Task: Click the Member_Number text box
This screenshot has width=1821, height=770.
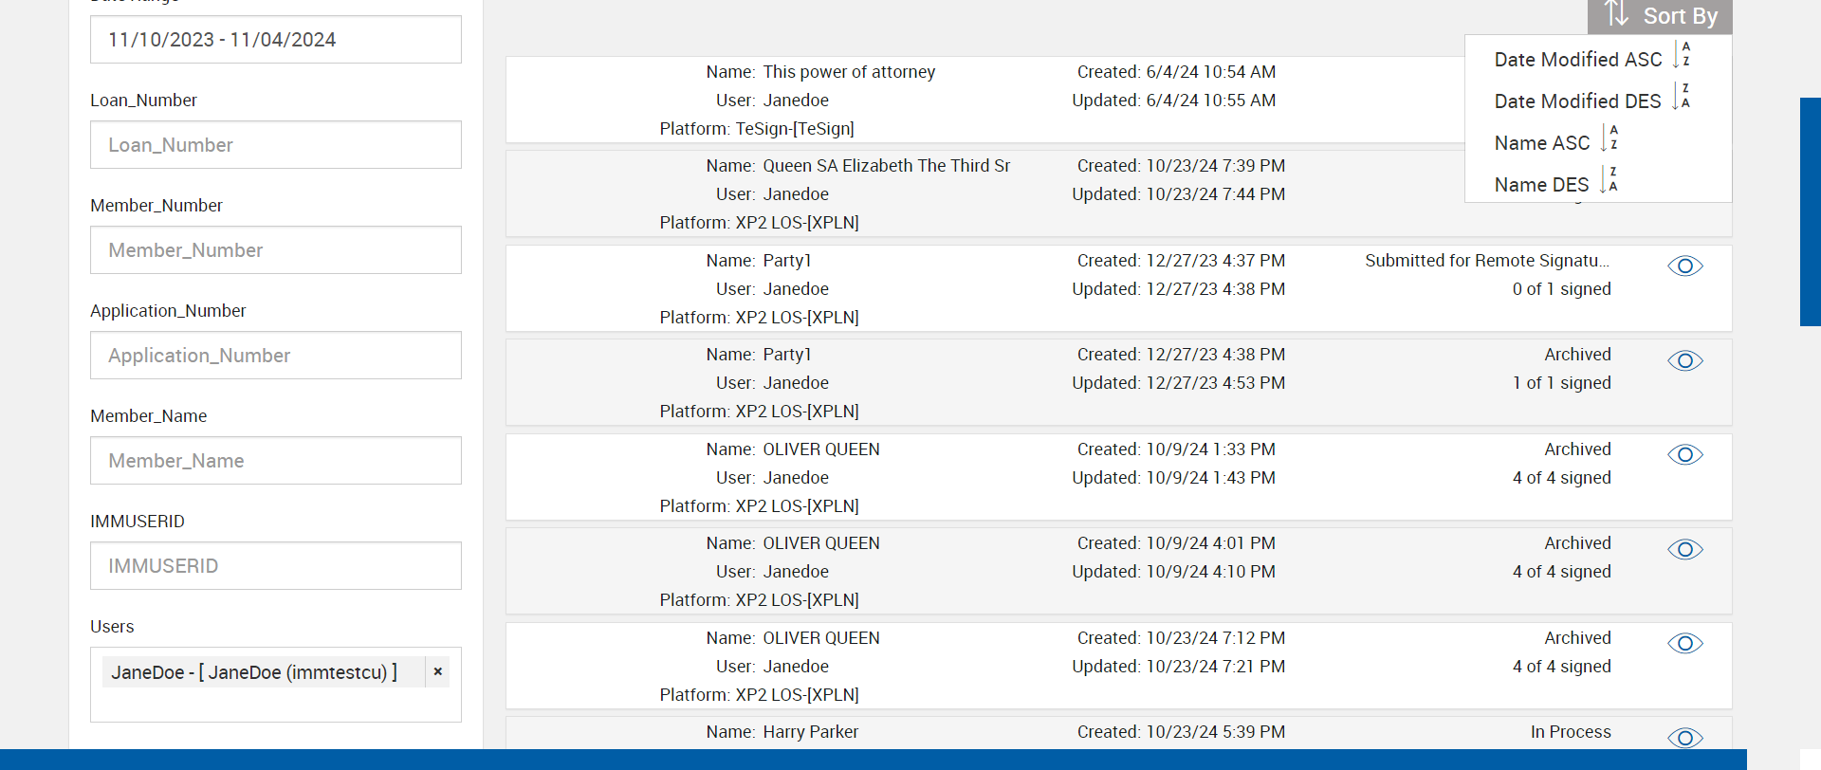Action: pos(275,250)
